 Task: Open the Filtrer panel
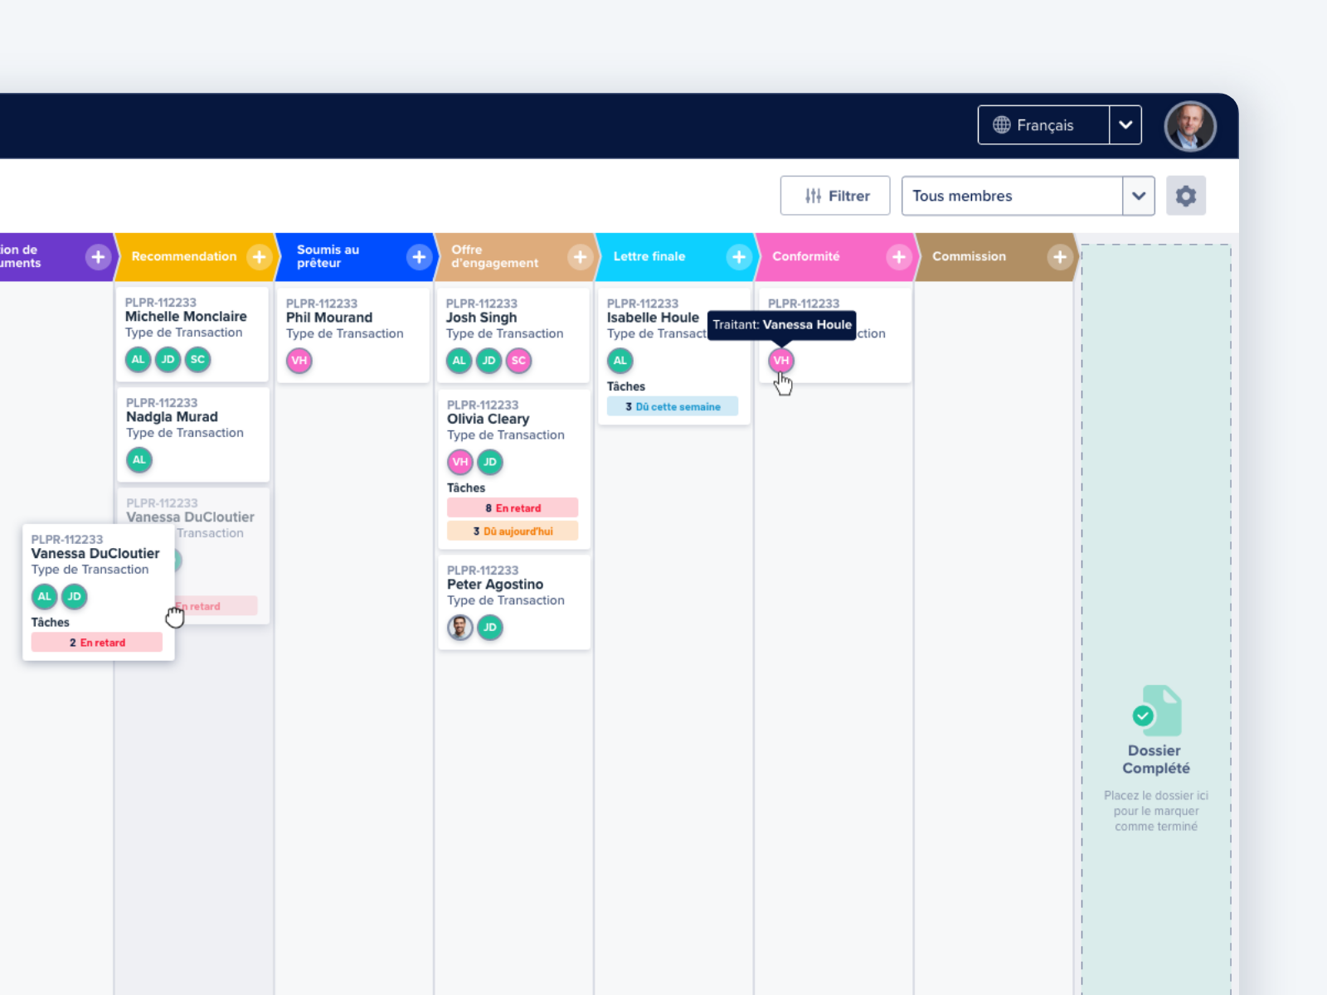coord(834,196)
